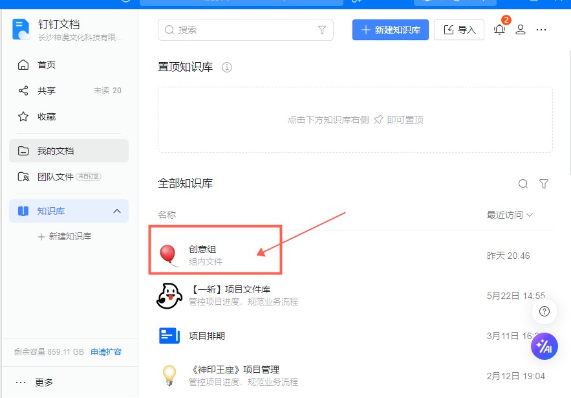571x398 pixels.
Task: Click 新建知识库 under the sidebar 知识库 section
Action: coord(65,237)
